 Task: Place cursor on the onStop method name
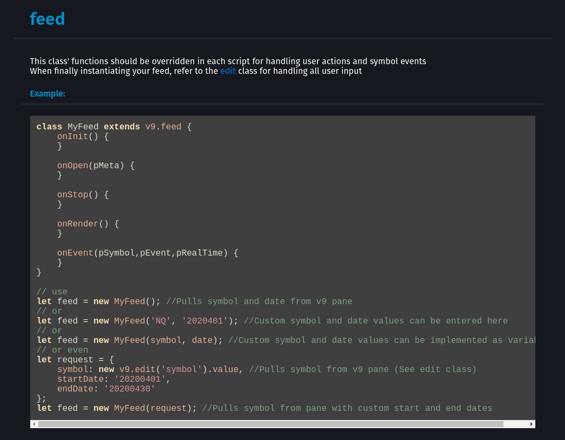pyautogui.click(x=72, y=195)
